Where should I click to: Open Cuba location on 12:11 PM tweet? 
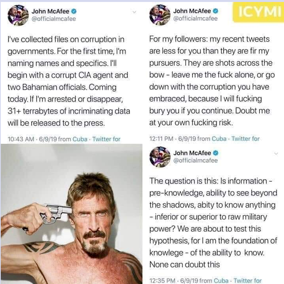(x=219, y=139)
